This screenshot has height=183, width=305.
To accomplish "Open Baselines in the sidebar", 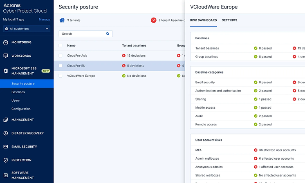I will (x=18, y=92).
